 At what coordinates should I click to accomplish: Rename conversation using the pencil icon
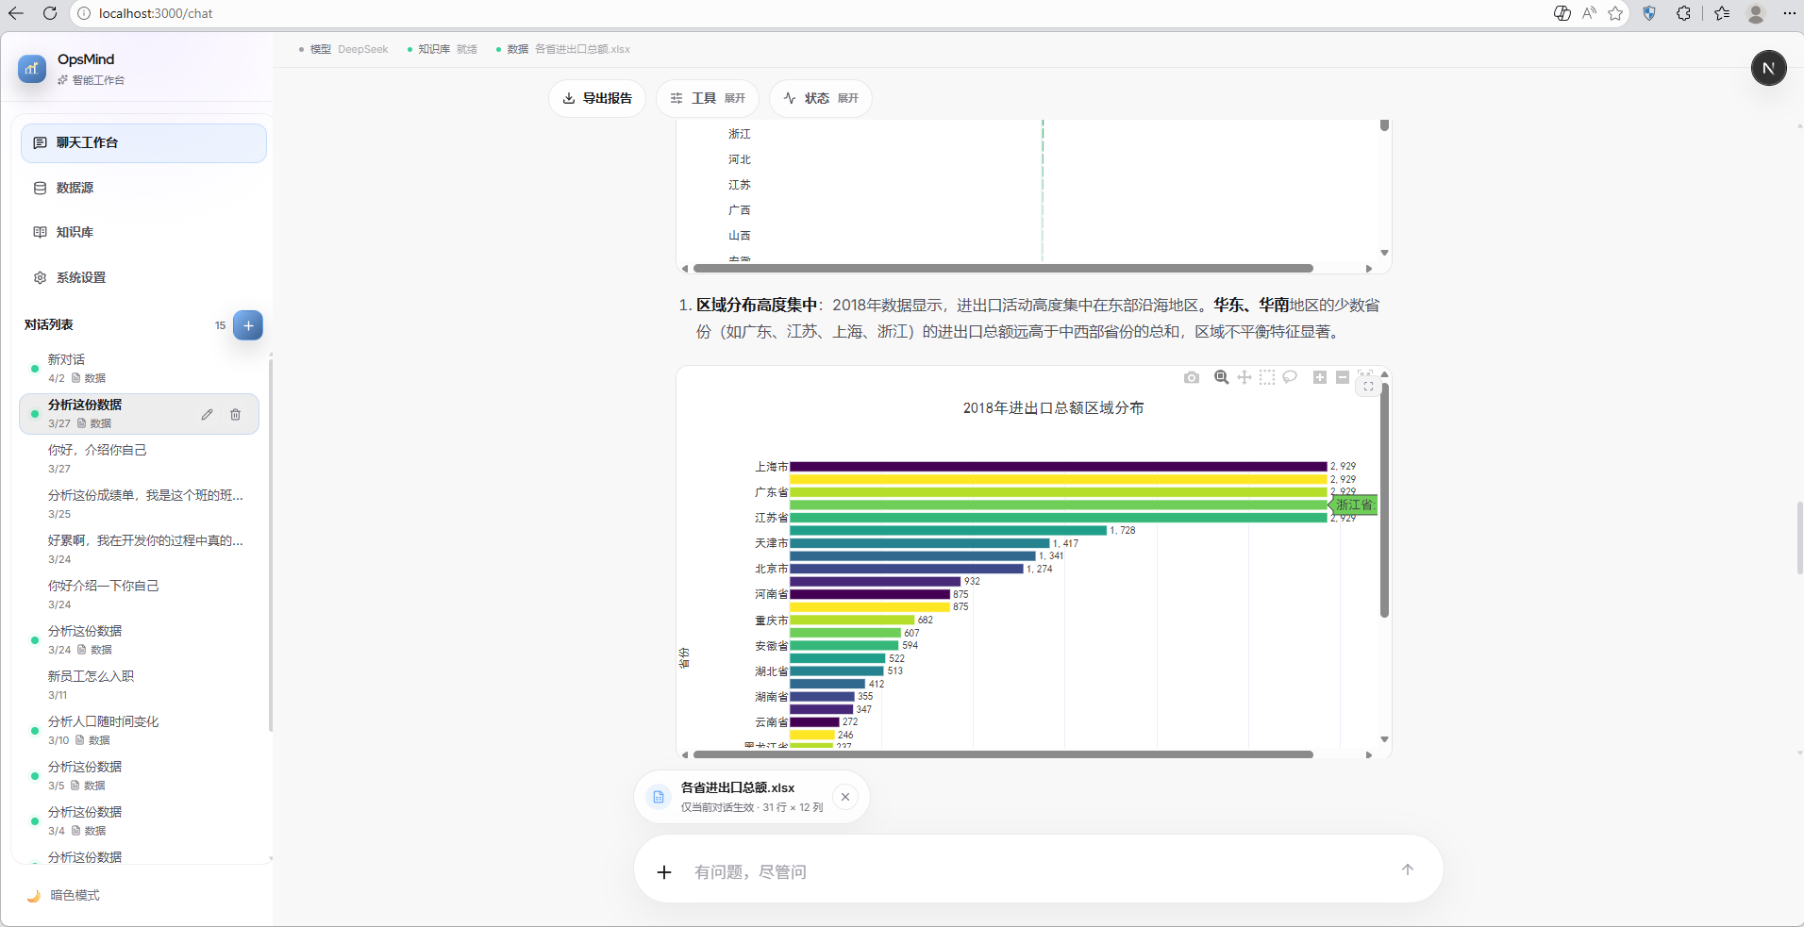point(207,414)
